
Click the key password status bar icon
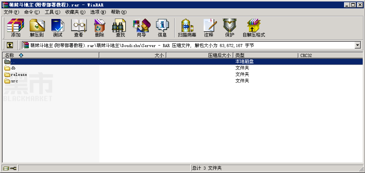(x=13, y=168)
